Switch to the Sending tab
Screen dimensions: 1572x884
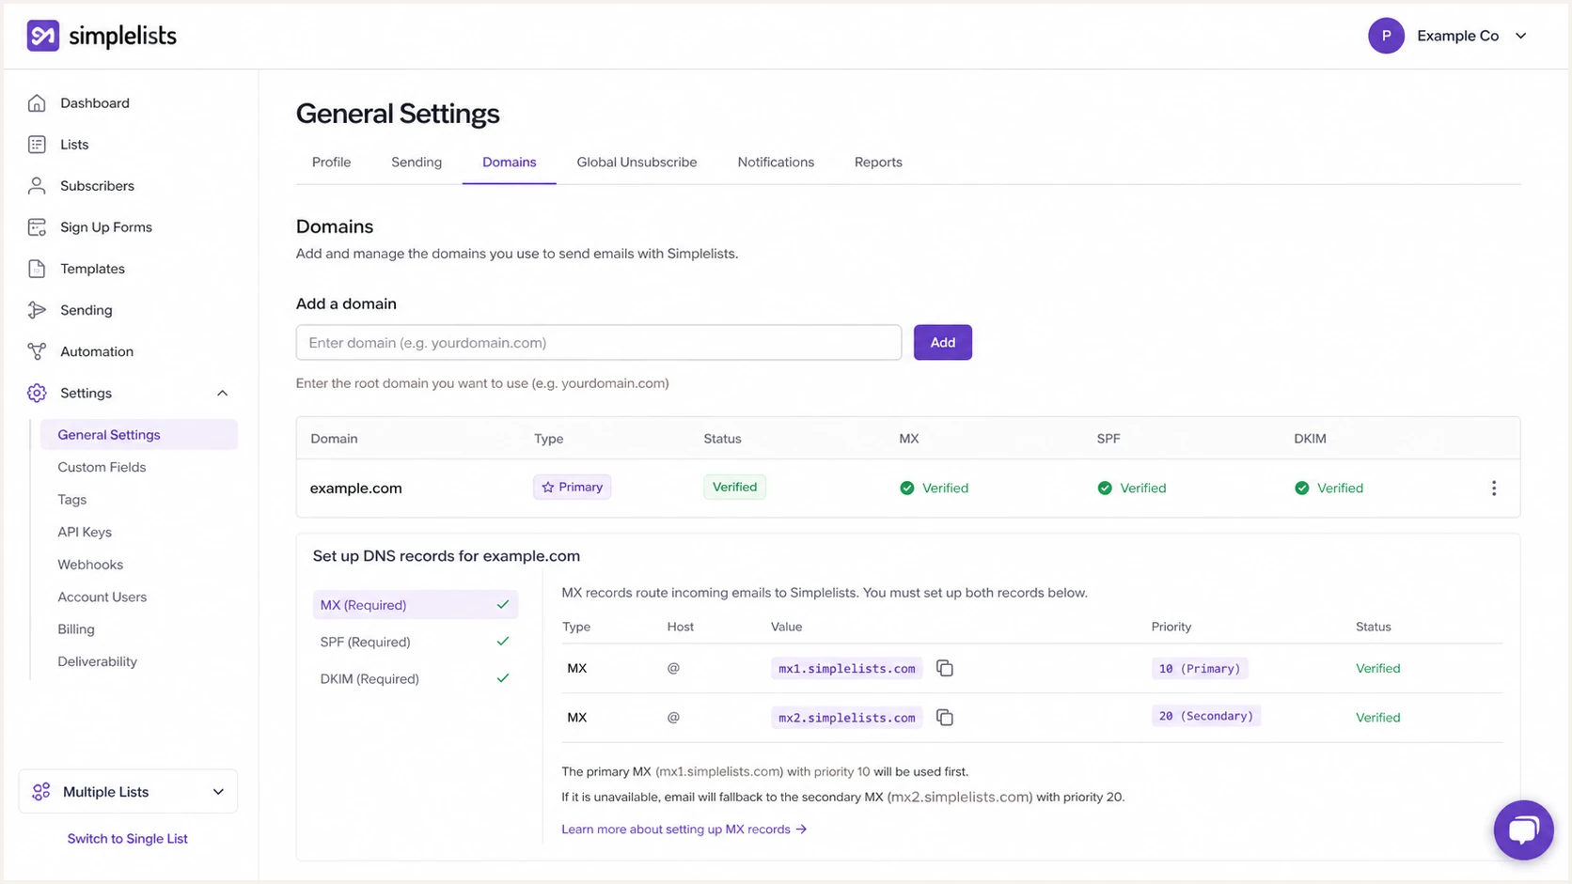[417, 163]
